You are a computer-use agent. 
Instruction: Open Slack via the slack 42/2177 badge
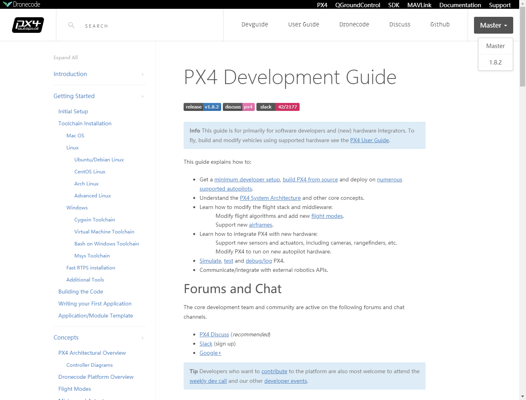[x=278, y=107]
